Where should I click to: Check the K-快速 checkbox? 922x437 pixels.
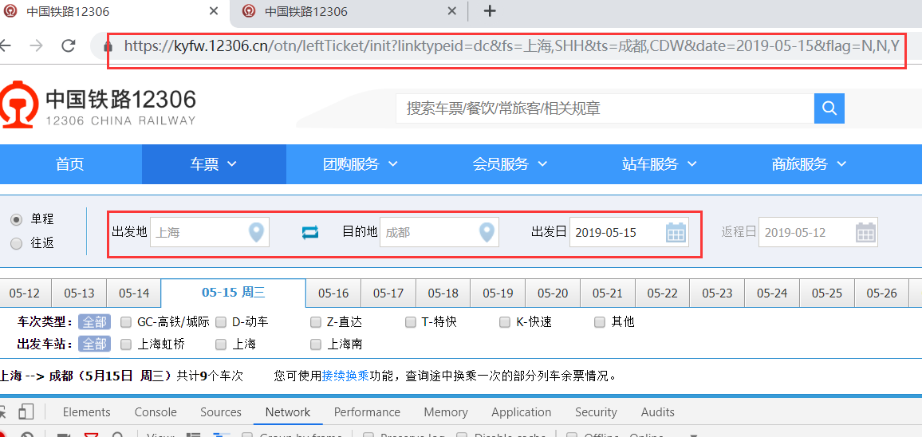point(505,322)
